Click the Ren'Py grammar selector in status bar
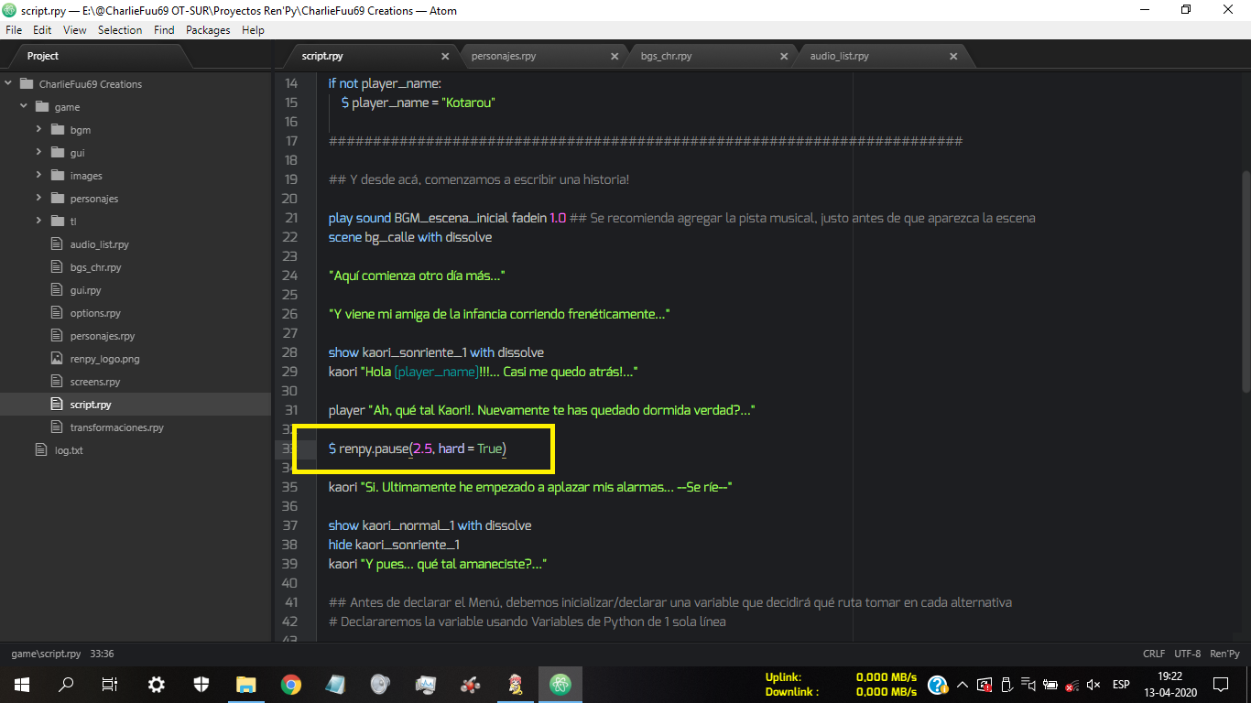1251x703 pixels. (x=1224, y=654)
